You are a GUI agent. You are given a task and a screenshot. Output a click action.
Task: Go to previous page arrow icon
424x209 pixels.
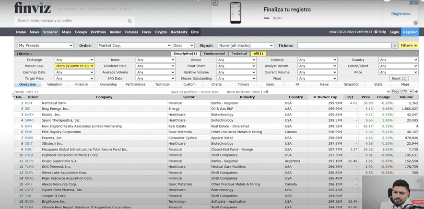[389, 91]
